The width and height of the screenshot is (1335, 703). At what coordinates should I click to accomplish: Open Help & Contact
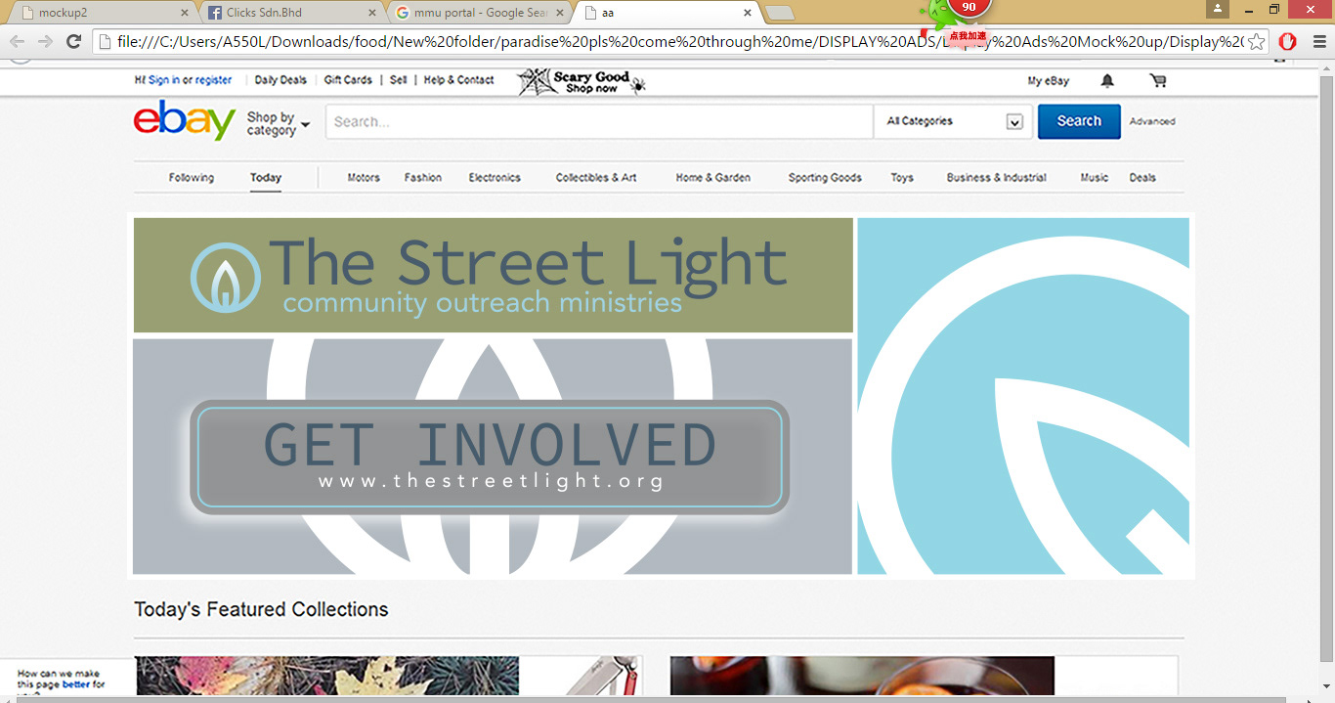click(459, 80)
